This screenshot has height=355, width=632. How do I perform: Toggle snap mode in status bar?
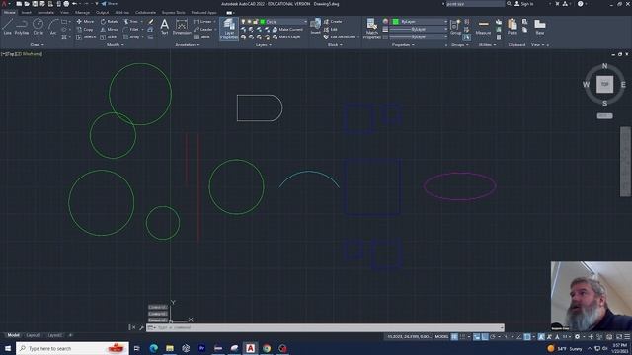coord(462,337)
